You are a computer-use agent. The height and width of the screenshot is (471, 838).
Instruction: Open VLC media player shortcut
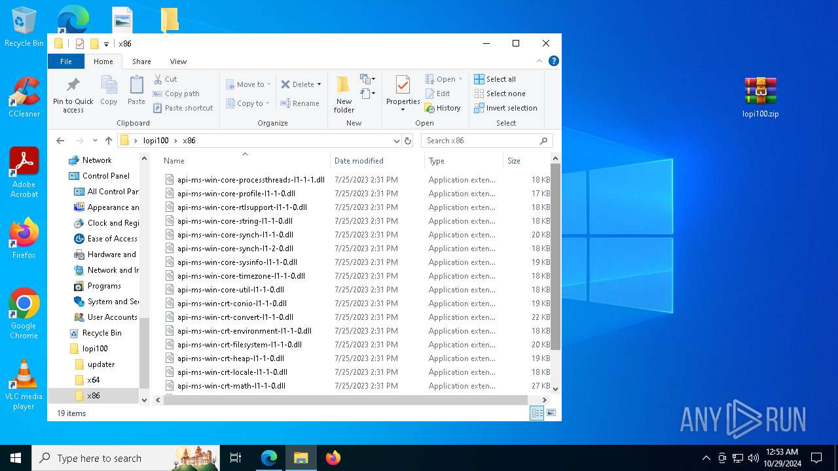click(x=24, y=385)
